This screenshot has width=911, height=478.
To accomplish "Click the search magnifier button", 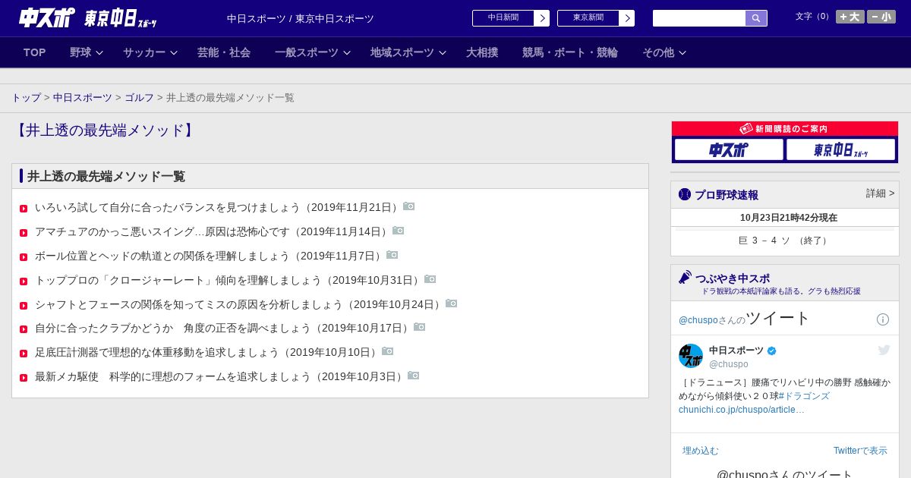I will (x=756, y=18).
